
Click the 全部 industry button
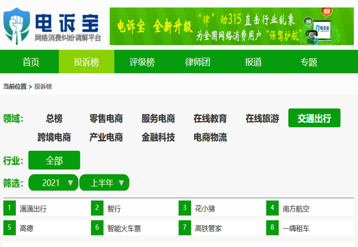pos(54,160)
